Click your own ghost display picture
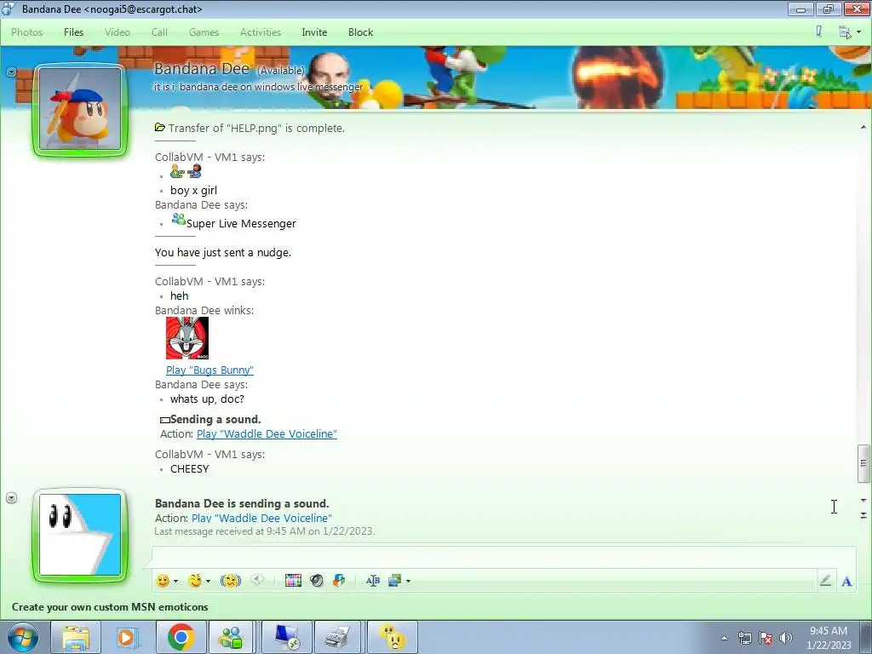This screenshot has height=654, width=872. 80,535
